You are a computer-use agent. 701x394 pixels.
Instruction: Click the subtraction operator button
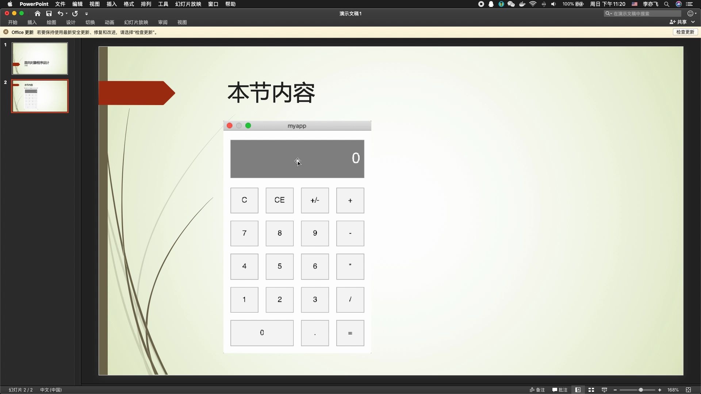(350, 233)
